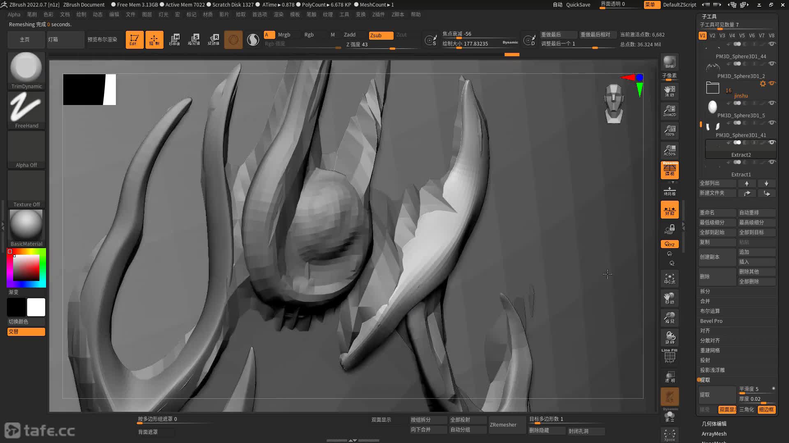Click QuickSave in the title bar
The height and width of the screenshot is (443, 789).
click(x=578, y=5)
